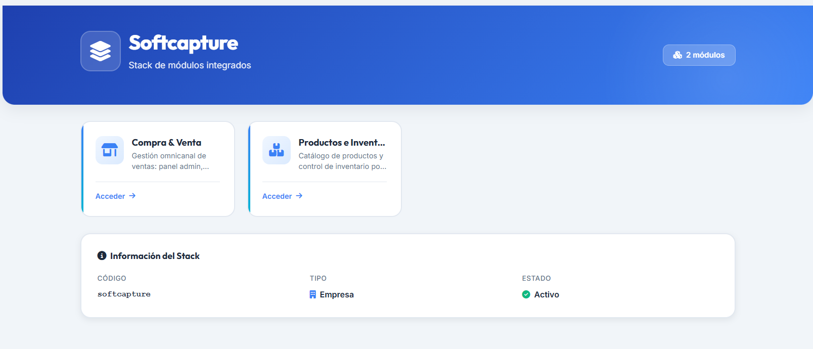This screenshot has width=813, height=349.
Task: Click the info icon beside Información del Stack
Action: click(102, 256)
